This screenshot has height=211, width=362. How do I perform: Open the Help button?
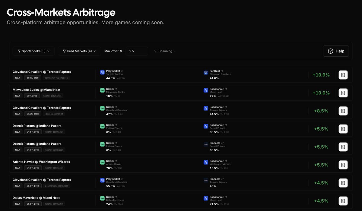pos(336,51)
